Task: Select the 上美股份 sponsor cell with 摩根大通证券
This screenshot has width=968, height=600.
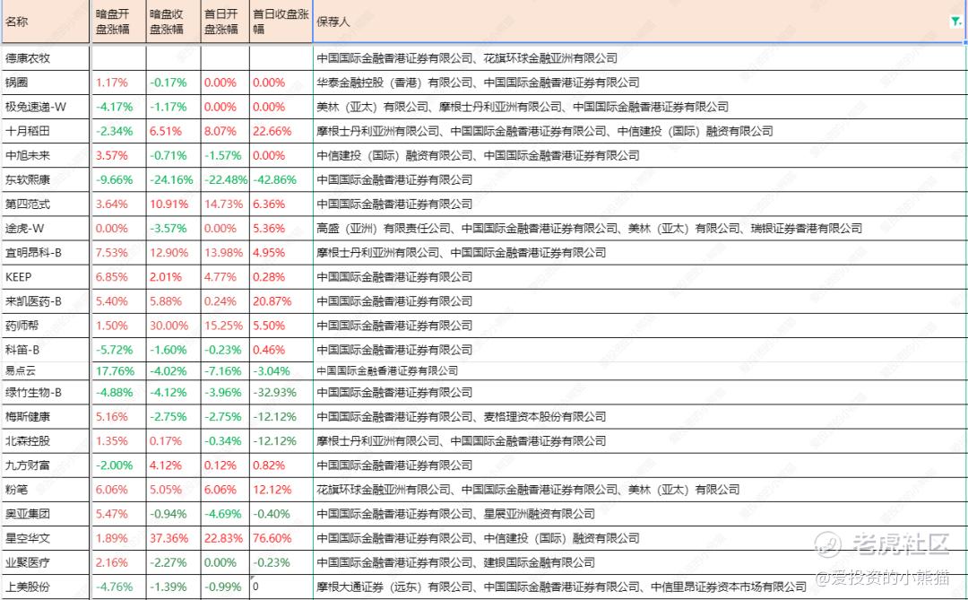Action: [x=640, y=587]
